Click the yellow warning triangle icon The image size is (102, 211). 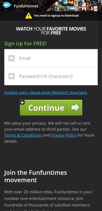click(29, 16)
